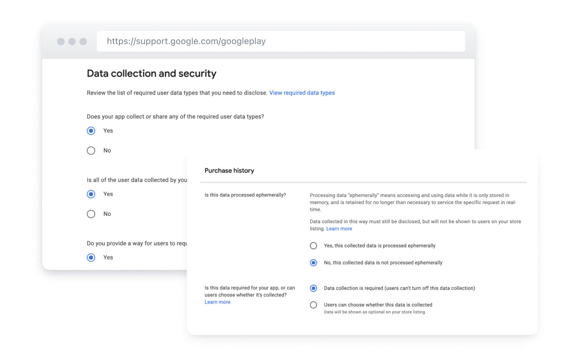
Task: Select "No" for collecting required user data types
Action: (91, 150)
